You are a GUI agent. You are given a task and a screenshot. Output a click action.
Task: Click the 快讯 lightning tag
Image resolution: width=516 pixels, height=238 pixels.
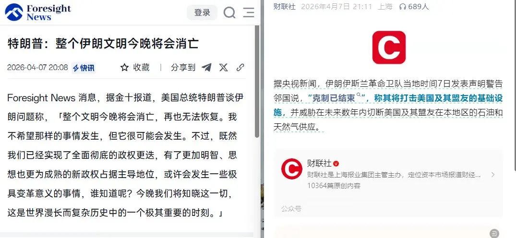(x=84, y=68)
